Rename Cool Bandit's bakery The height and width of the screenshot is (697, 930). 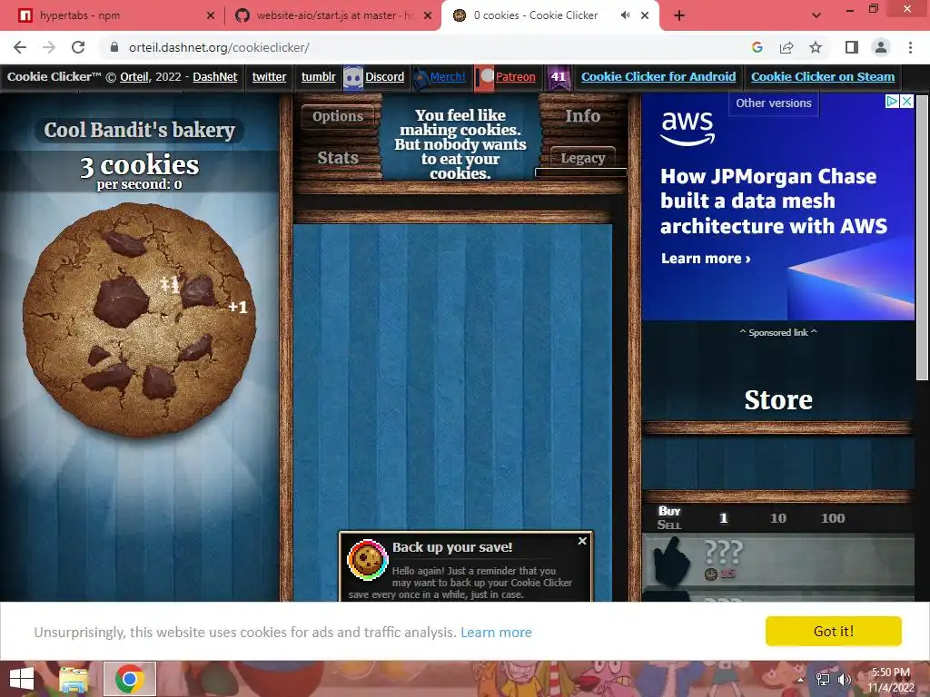point(139,130)
